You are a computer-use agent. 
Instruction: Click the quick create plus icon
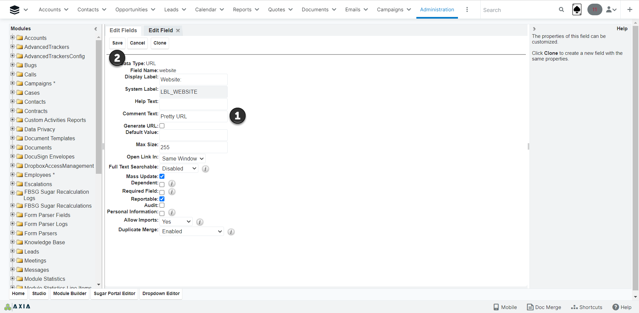(x=630, y=10)
